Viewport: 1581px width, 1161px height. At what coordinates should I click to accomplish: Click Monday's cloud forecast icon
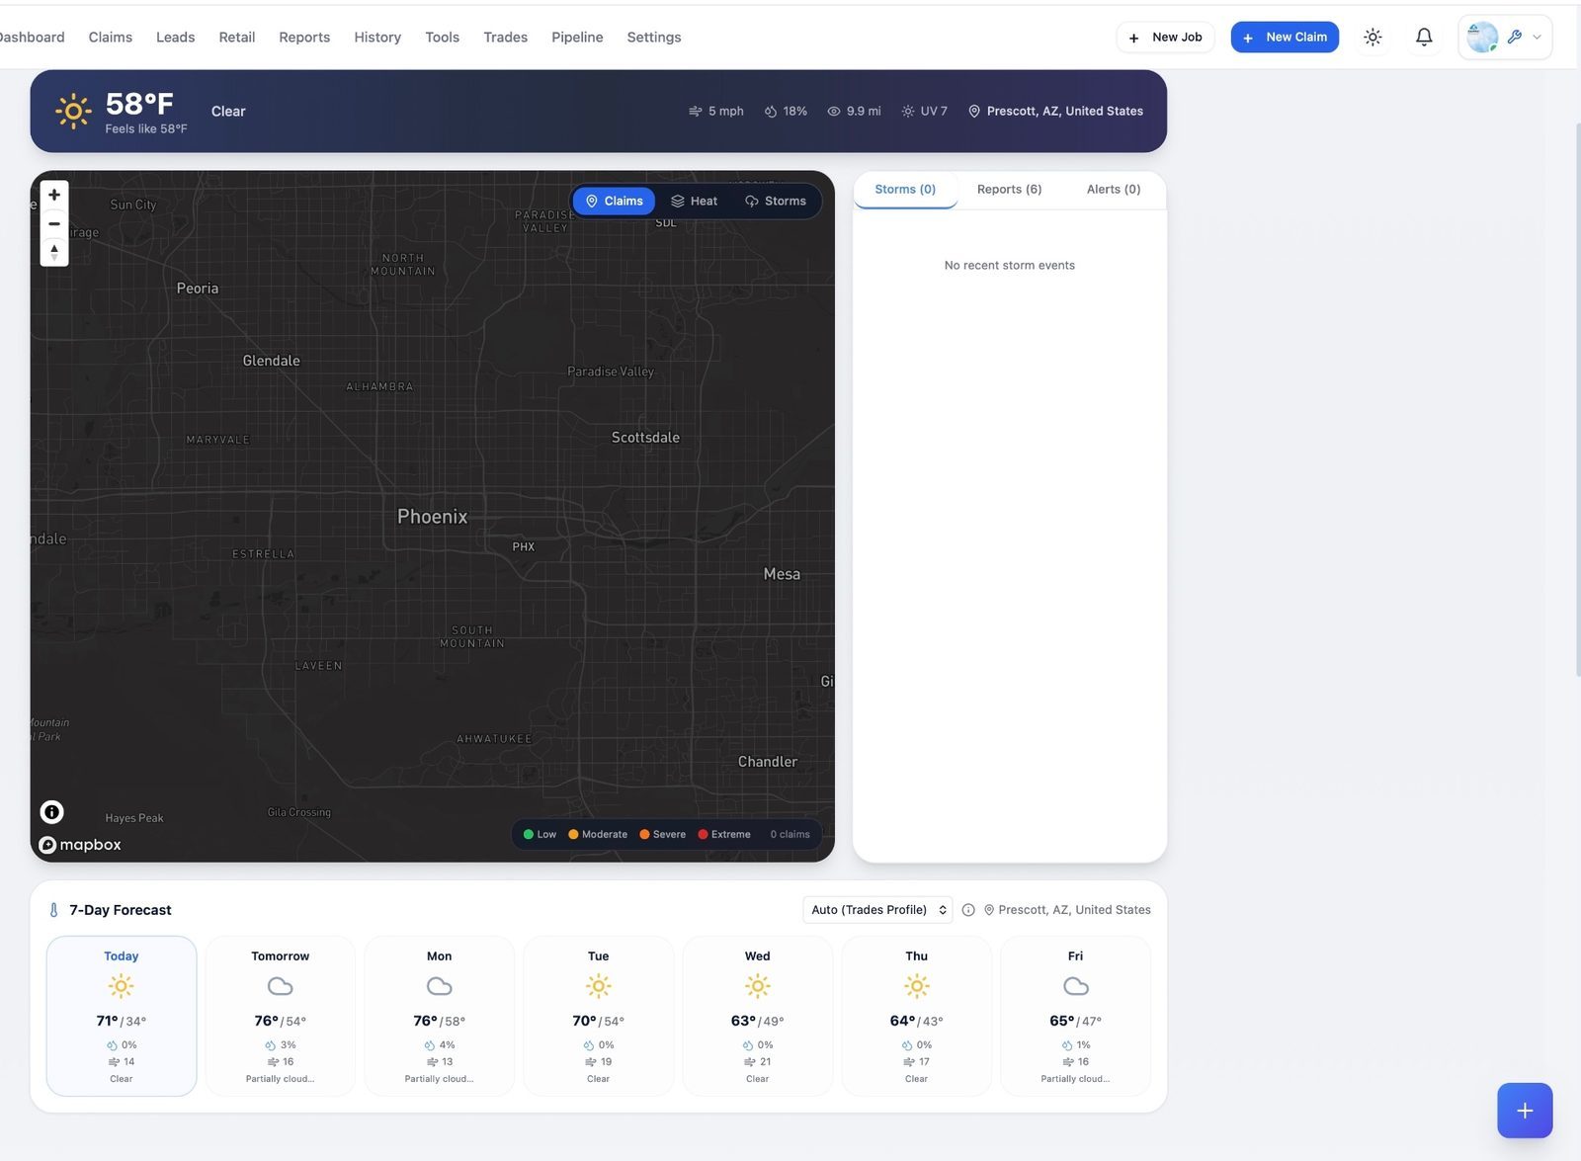440,986
